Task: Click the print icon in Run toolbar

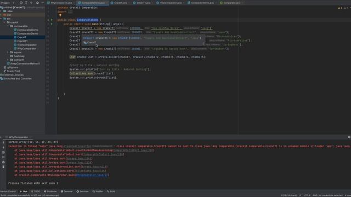Action: 3,162
